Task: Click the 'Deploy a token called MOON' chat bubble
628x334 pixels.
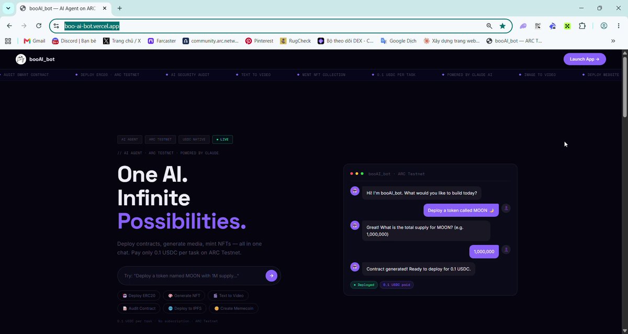Action: tap(461, 210)
